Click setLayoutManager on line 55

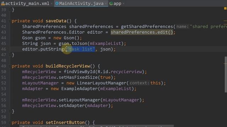coord(79,100)
